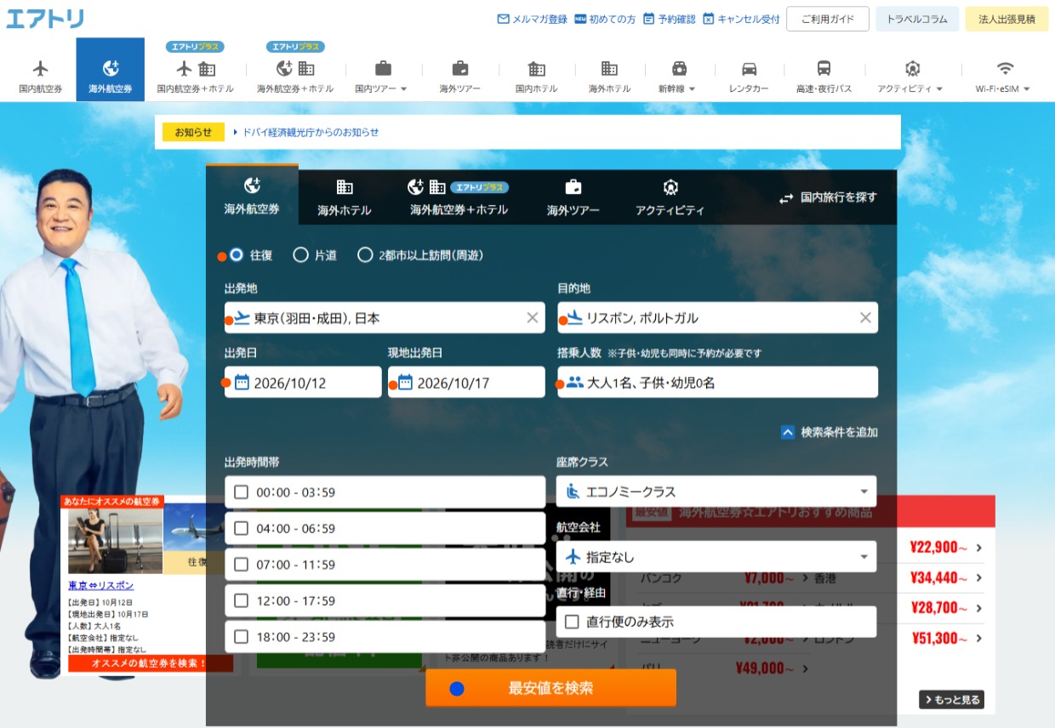Open 国内航空券 airplane icon in navigation
The height and width of the screenshot is (728, 1055).
[x=40, y=69]
